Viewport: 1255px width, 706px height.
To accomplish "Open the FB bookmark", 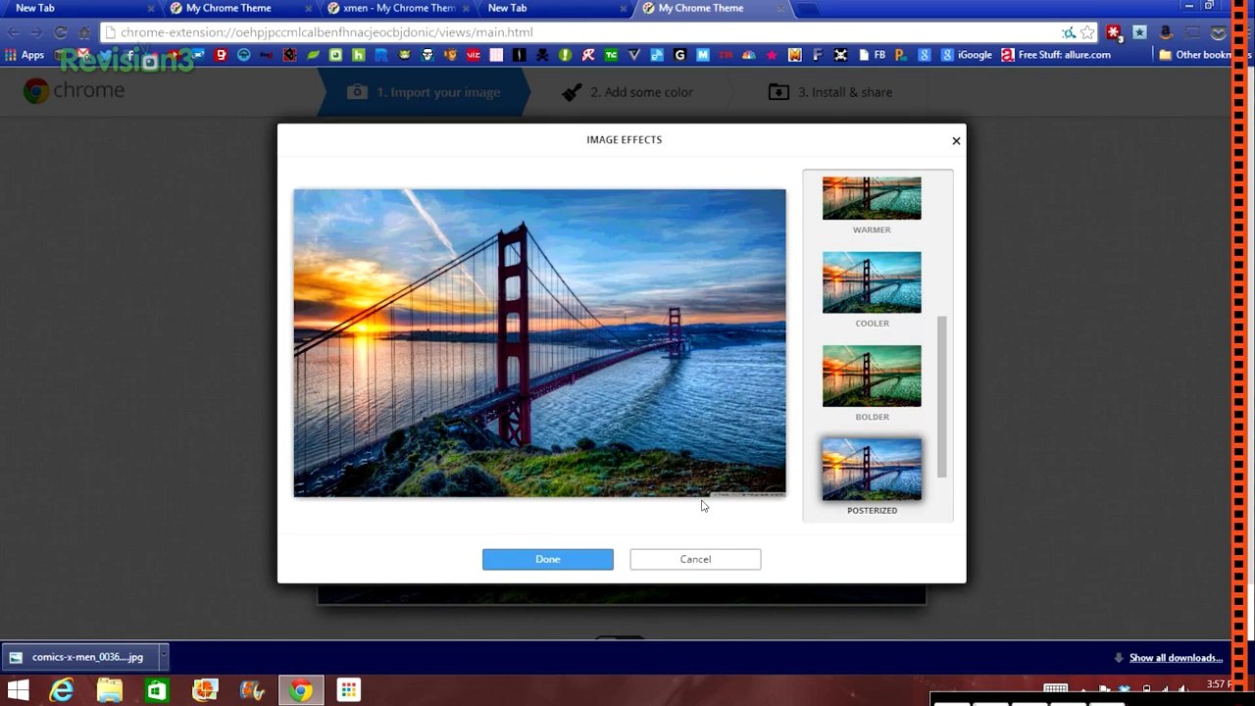I will 872,55.
